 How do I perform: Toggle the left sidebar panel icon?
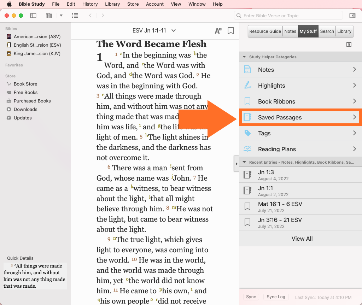[33, 16]
